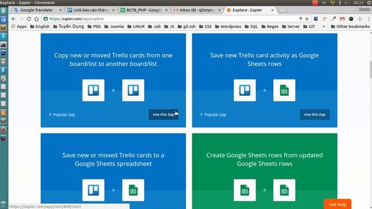
Task: Reload the Zapier page
Action: [x=28, y=19]
